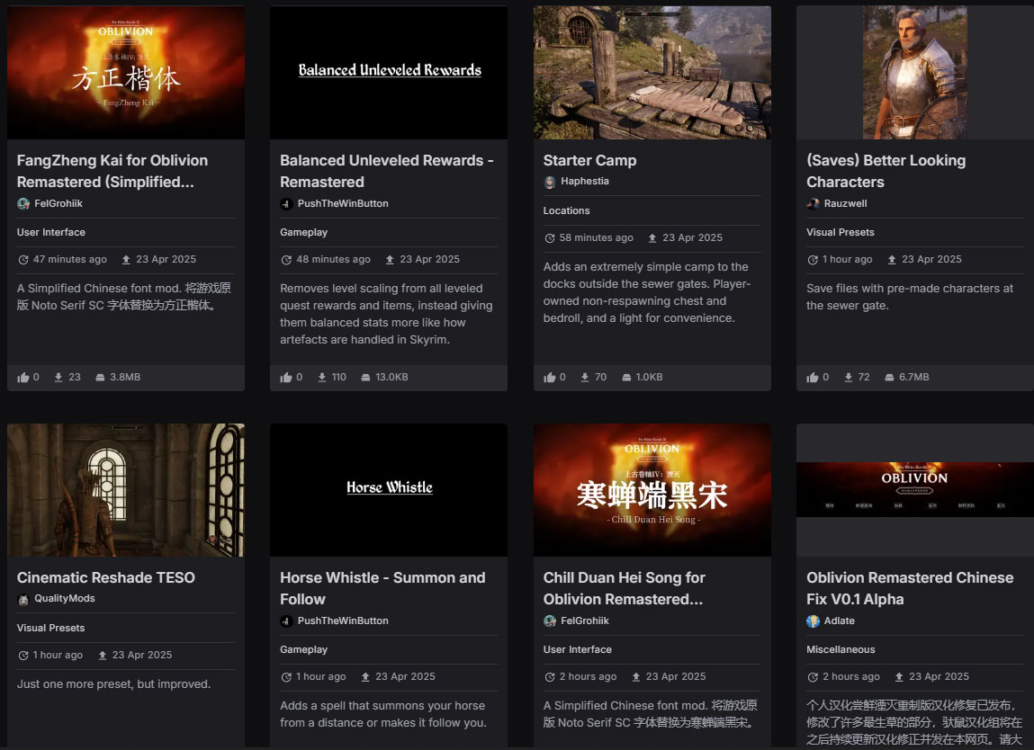Click upload date icon on Cinematic Reshade card
This screenshot has width=1034, height=750.
coord(103,655)
